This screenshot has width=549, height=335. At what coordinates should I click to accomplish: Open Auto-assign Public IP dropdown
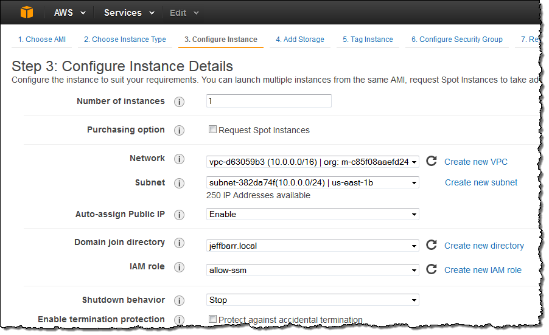[313, 214]
